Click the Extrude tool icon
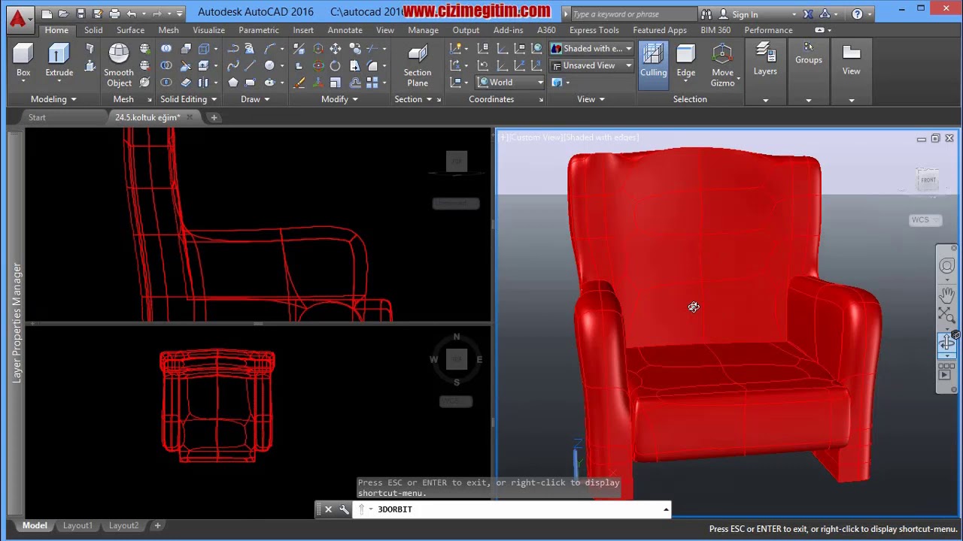Screen dimensions: 963x541 (59, 54)
